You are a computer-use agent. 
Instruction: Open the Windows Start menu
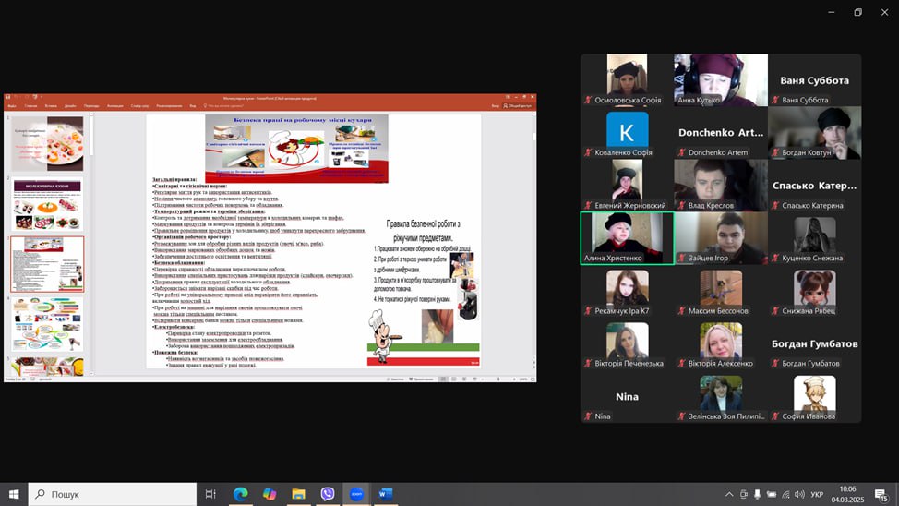pos(14,494)
